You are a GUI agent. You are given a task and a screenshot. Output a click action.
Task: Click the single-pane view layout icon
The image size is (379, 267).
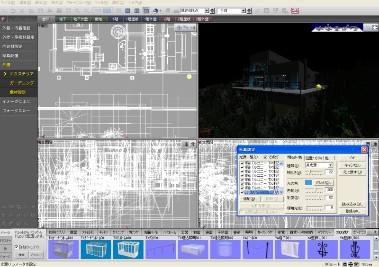pyautogui.click(x=127, y=10)
